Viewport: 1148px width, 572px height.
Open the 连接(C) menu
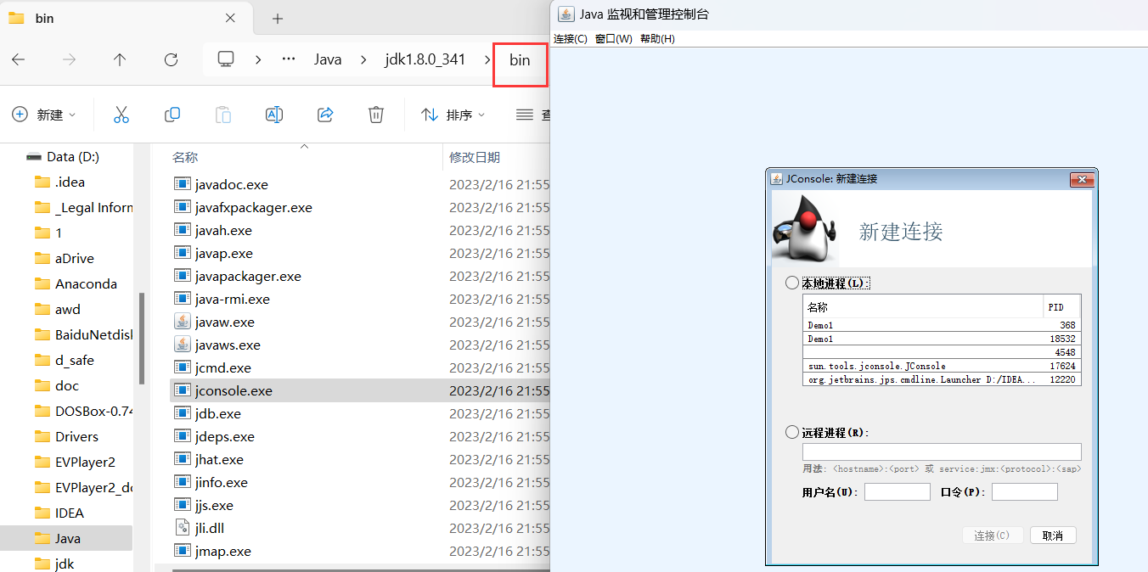pyautogui.click(x=571, y=39)
